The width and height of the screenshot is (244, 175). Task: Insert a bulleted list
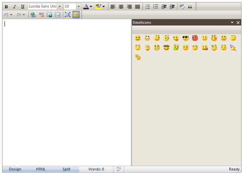(x=148, y=7)
